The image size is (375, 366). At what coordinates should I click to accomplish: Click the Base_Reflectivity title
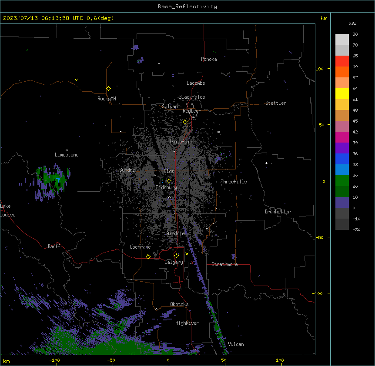[x=187, y=7]
